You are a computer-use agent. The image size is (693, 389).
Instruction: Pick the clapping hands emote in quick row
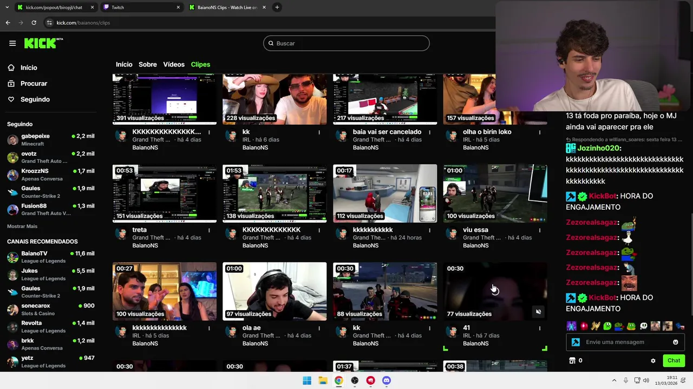pos(596,326)
